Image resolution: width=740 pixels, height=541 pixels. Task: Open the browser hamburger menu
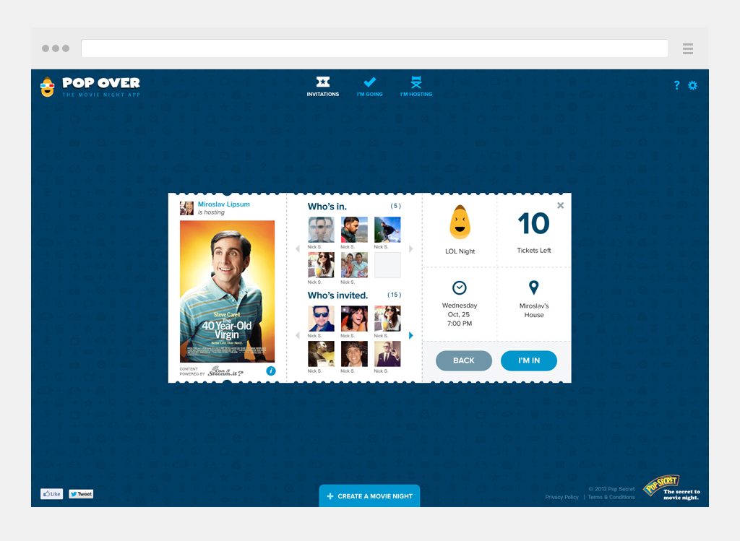(688, 49)
